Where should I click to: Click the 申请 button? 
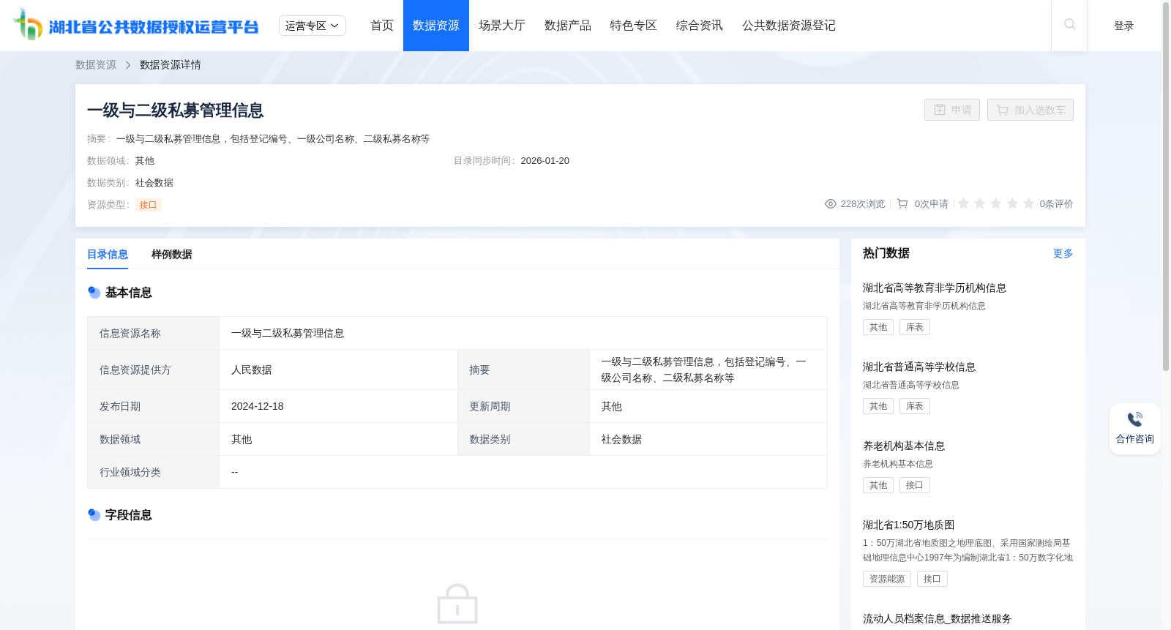pos(952,110)
